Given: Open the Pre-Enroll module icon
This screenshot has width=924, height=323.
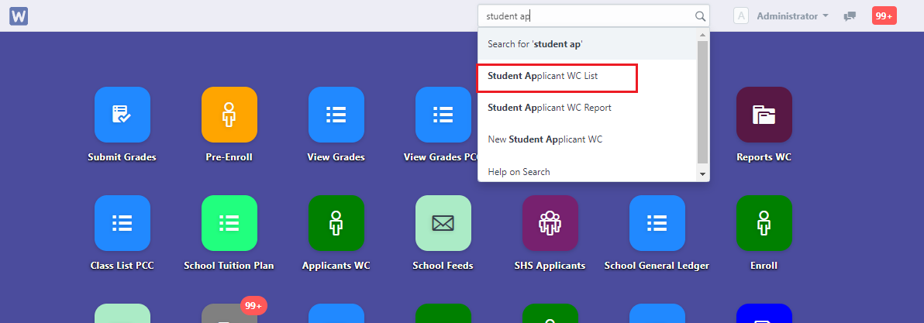Looking at the screenshot, I should click(229, 115).
